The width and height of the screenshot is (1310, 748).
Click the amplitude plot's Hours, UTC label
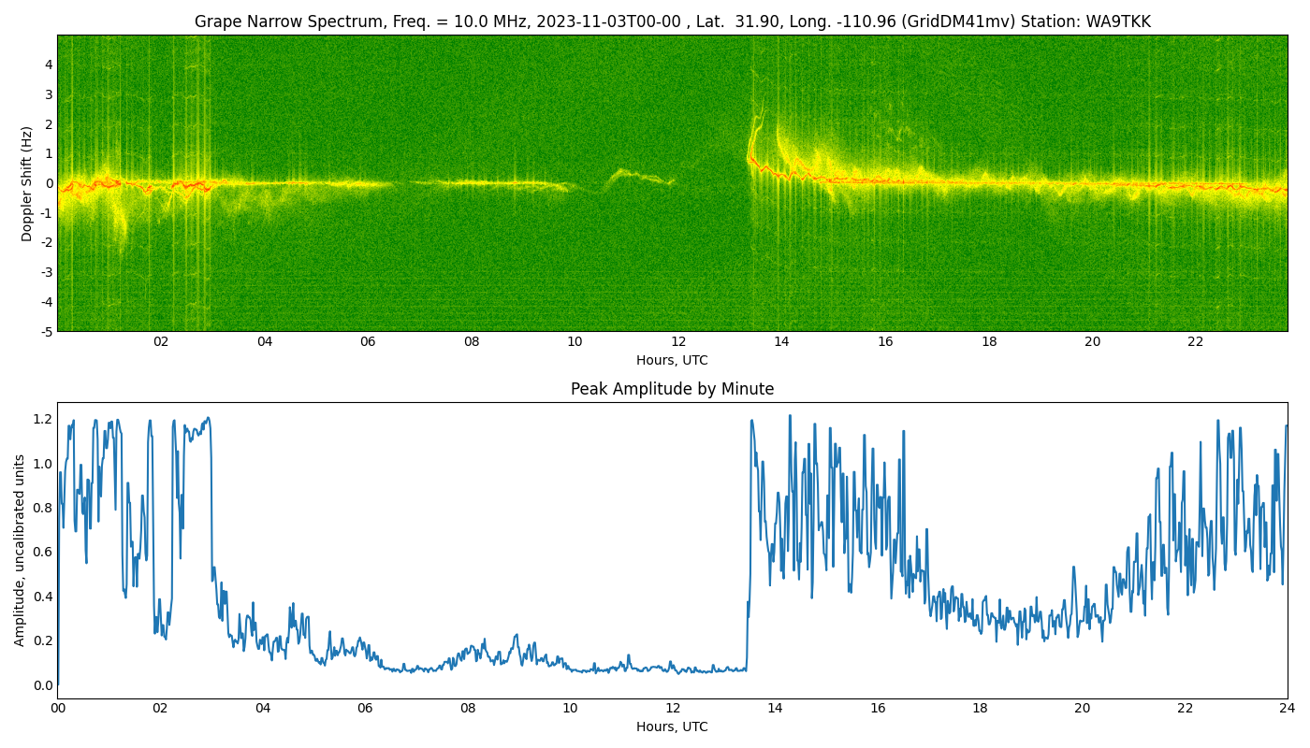coord(672,726)
